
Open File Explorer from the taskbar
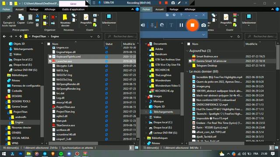pyautogui.click(x=28, y=154)
